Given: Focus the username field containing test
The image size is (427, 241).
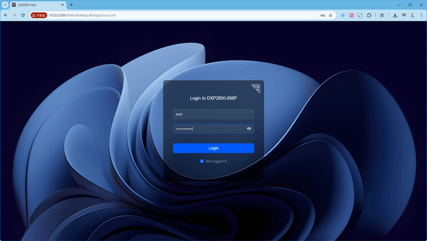Looking at the screenshot, I should (213, 114).
